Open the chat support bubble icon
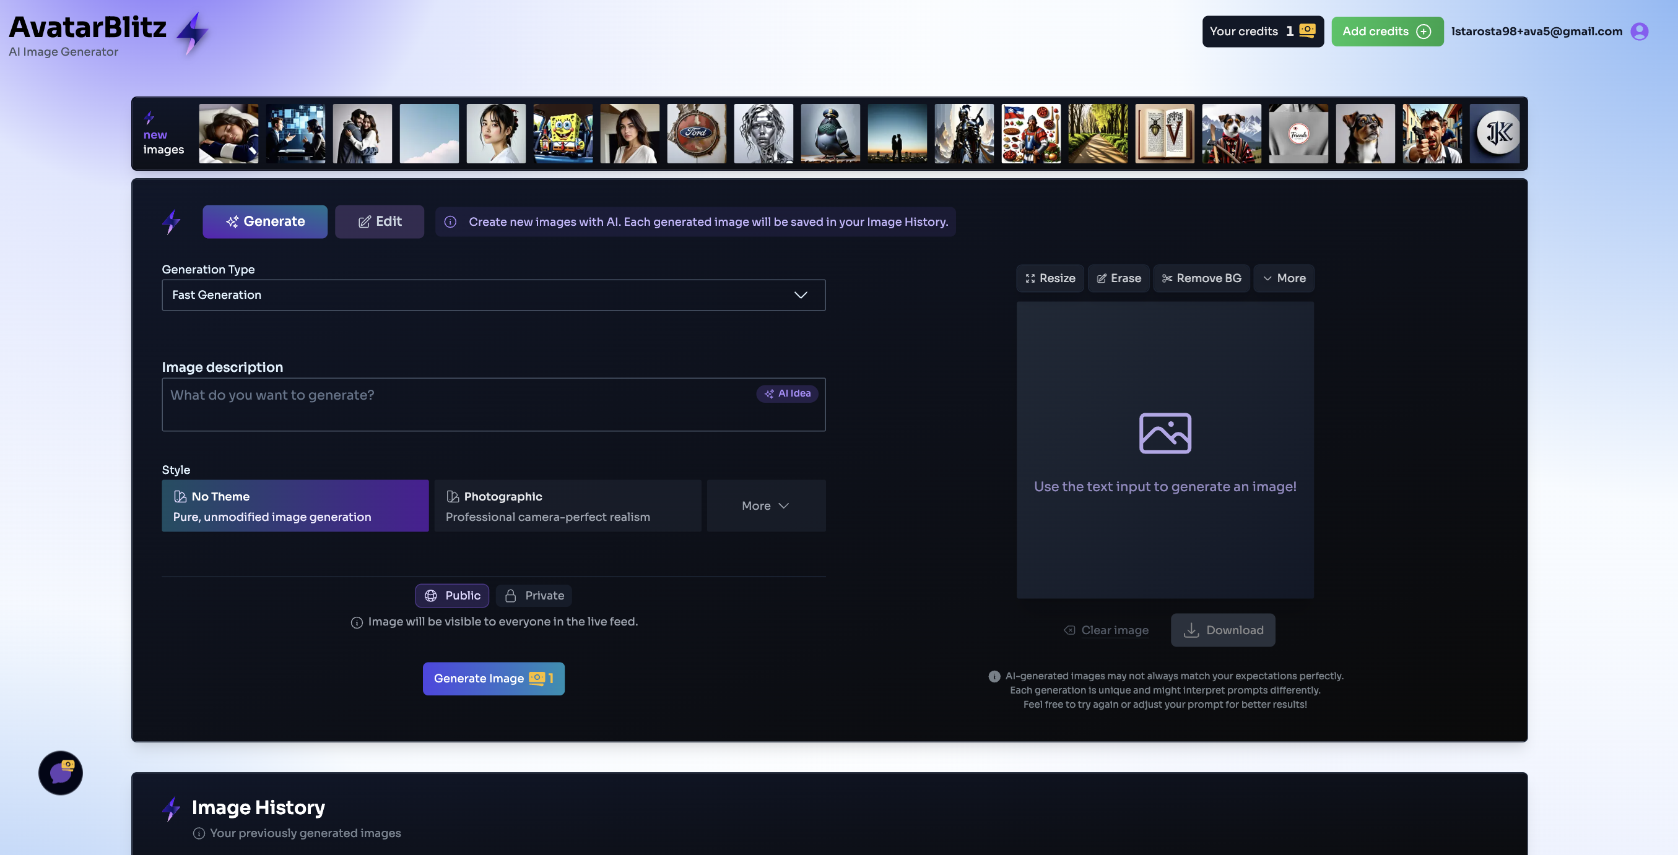The height and width of the screenshot is (855, 1678). click(61, 772)
